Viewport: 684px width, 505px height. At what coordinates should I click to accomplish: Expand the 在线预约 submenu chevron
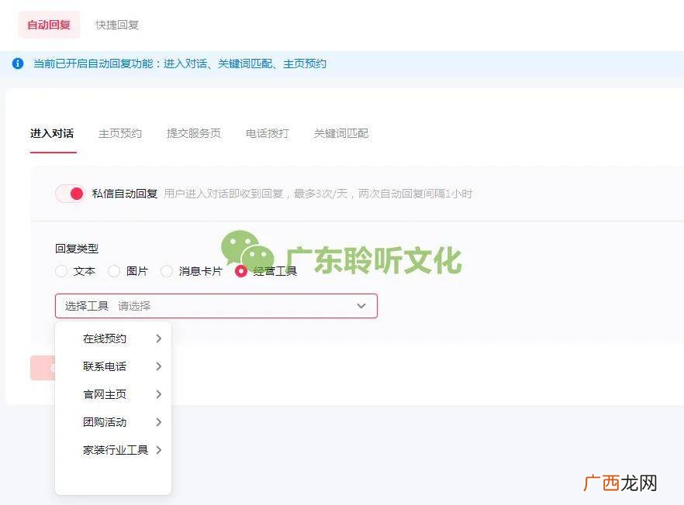click(x=159, y=338)
